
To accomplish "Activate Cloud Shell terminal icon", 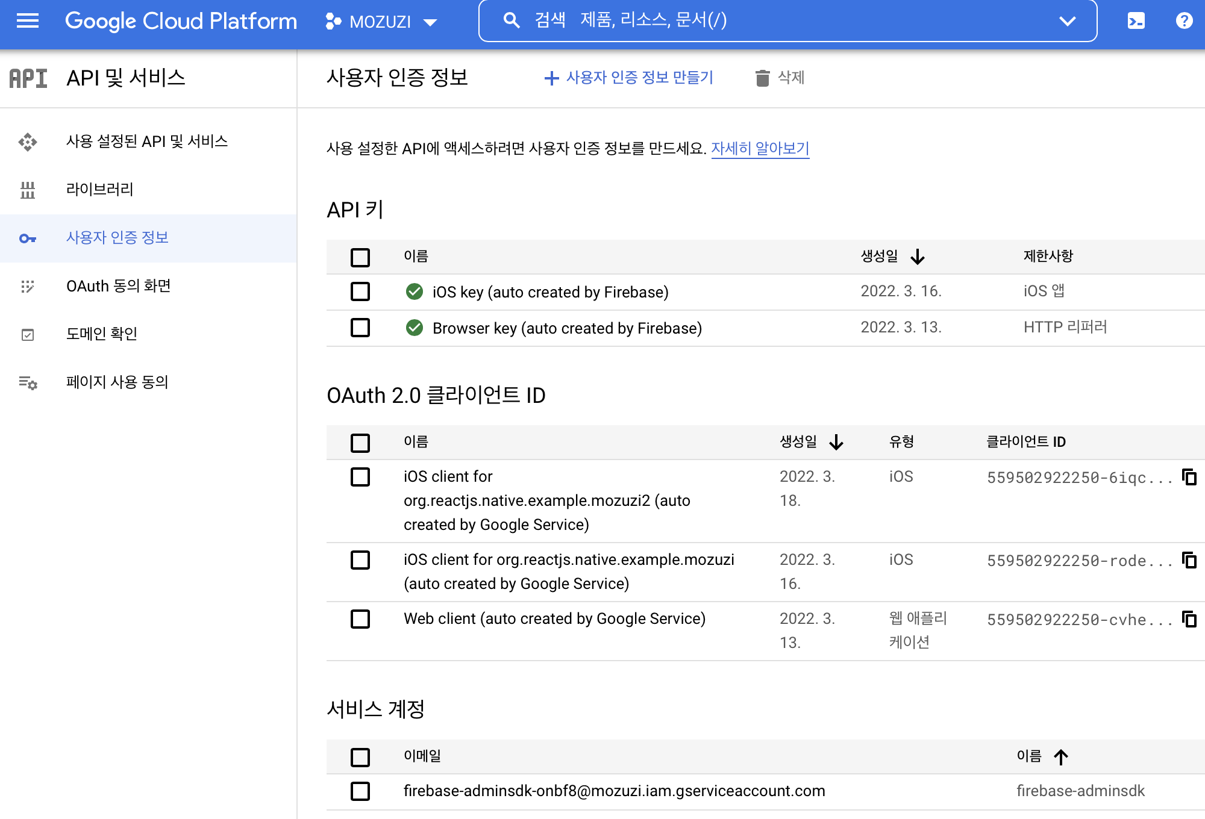I will (x=1136, y=21).
